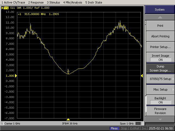Select the yellow reference triangle at left edge
Image resolution: width=175 pixels, height=131 pixels.
click(x=16, y=76)
